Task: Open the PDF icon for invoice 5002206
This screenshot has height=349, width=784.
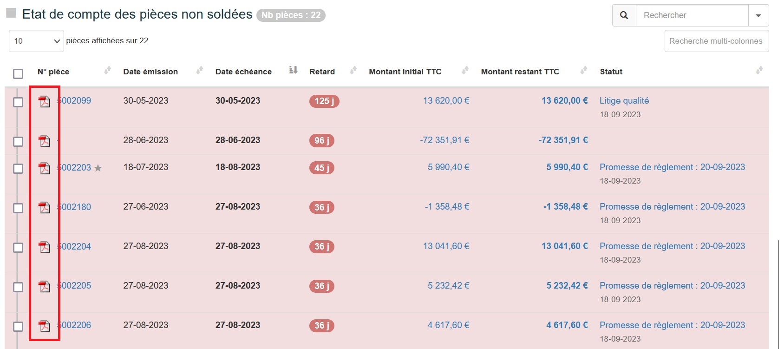Action: coord(44,326)
